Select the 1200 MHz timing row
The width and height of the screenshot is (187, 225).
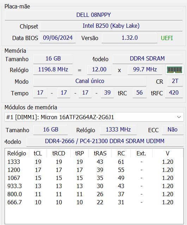point(94,170)
